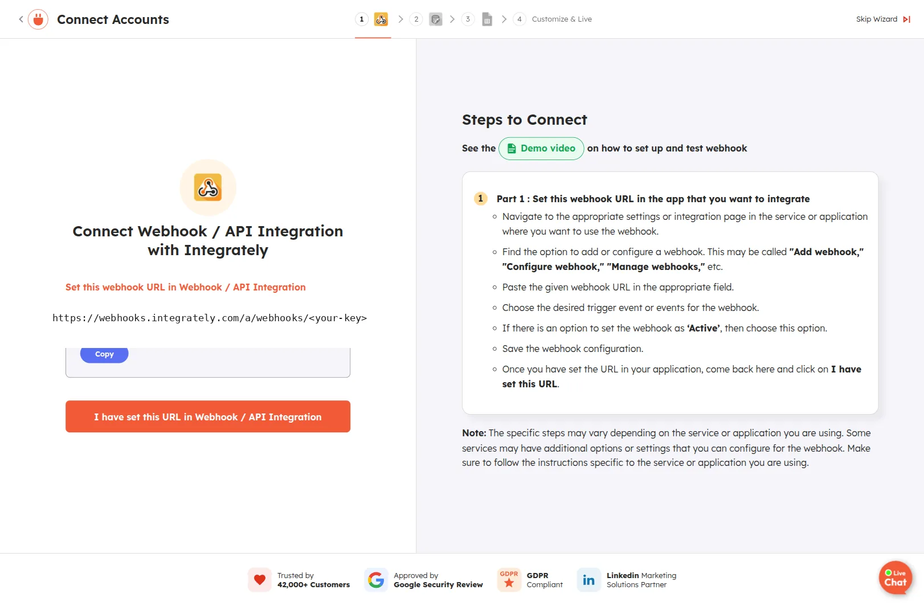Confirm I have set this URL button

[x=208, y=416]
